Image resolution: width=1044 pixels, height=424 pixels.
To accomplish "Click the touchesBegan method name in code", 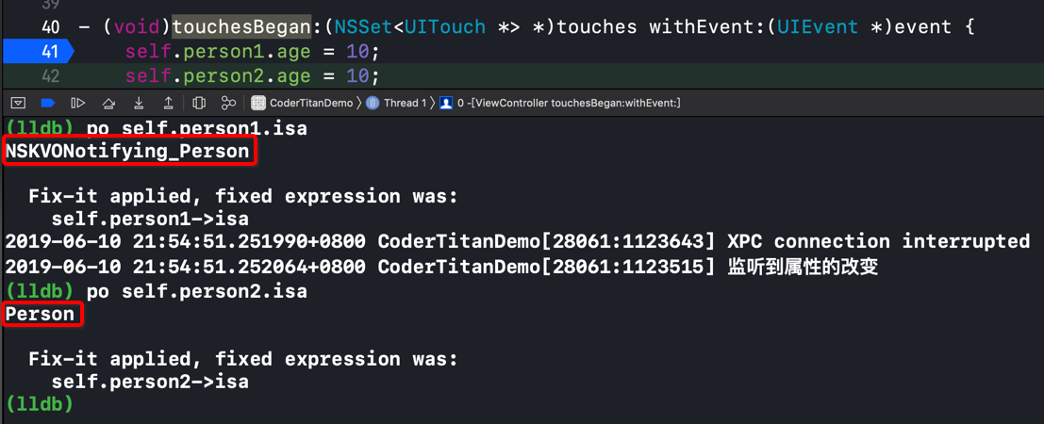I will click(x=241, y=26).
